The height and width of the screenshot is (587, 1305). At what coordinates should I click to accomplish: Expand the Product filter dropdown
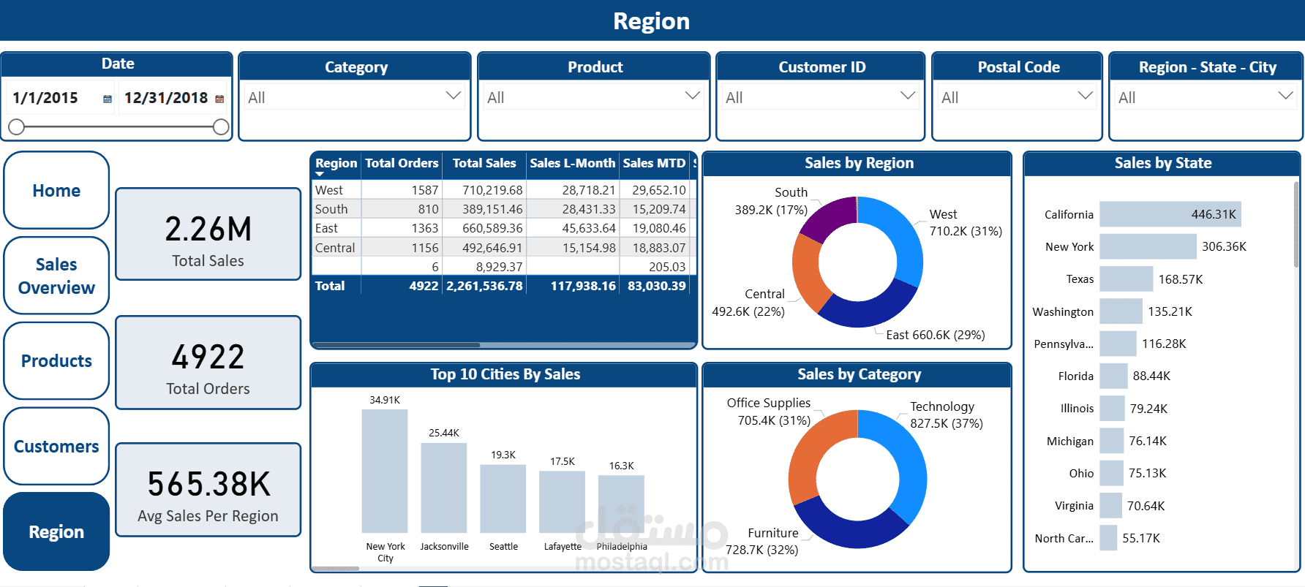[x=693, y=96]
